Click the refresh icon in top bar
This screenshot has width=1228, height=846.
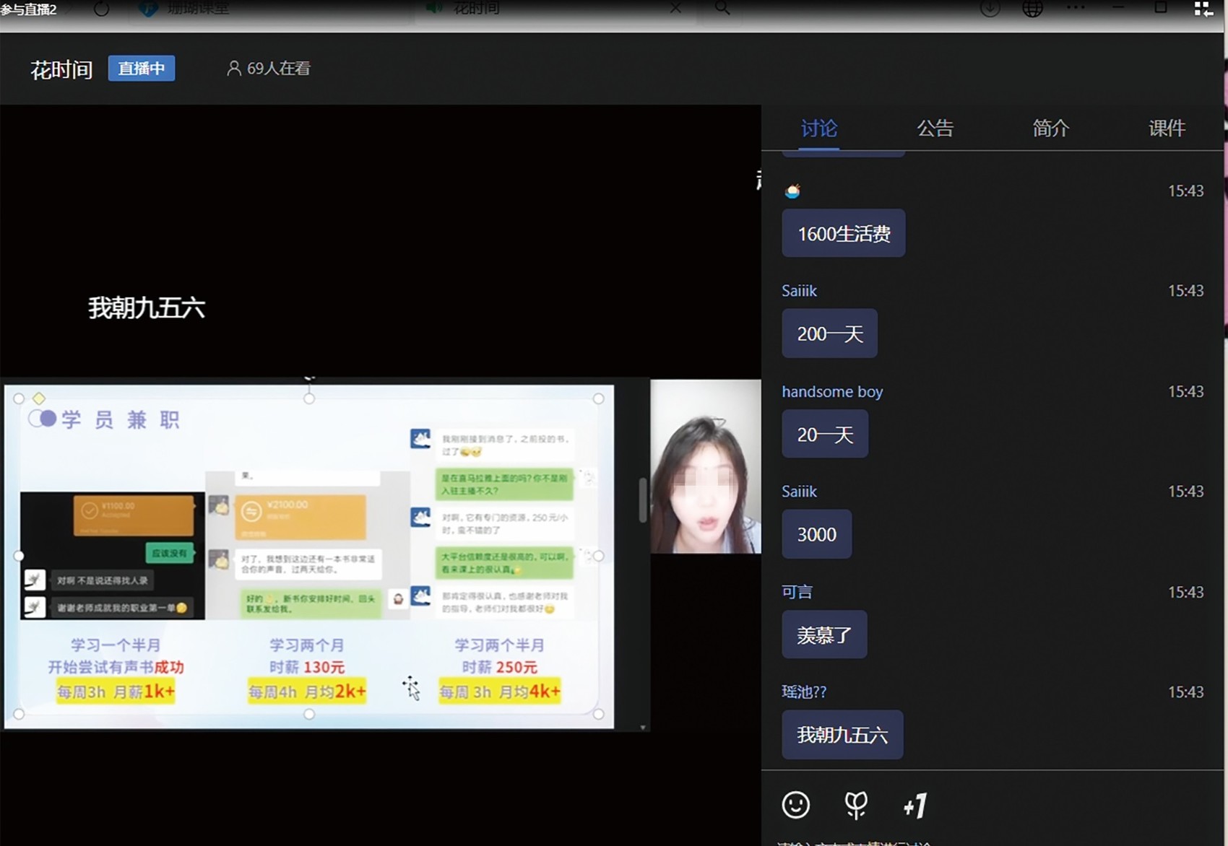click(x=101, y=9)
